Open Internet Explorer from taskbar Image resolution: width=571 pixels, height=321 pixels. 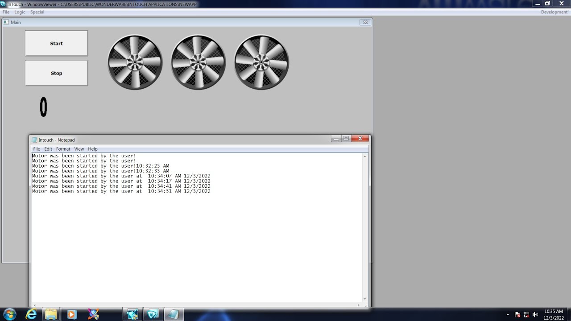pos(31,314)
